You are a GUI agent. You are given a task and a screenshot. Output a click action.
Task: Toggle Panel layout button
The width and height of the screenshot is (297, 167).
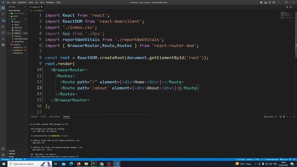[x=265, y=2]
